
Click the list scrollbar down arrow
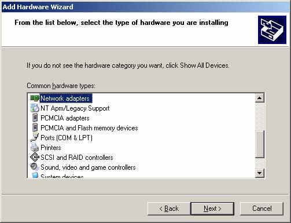tap(260, 173)
